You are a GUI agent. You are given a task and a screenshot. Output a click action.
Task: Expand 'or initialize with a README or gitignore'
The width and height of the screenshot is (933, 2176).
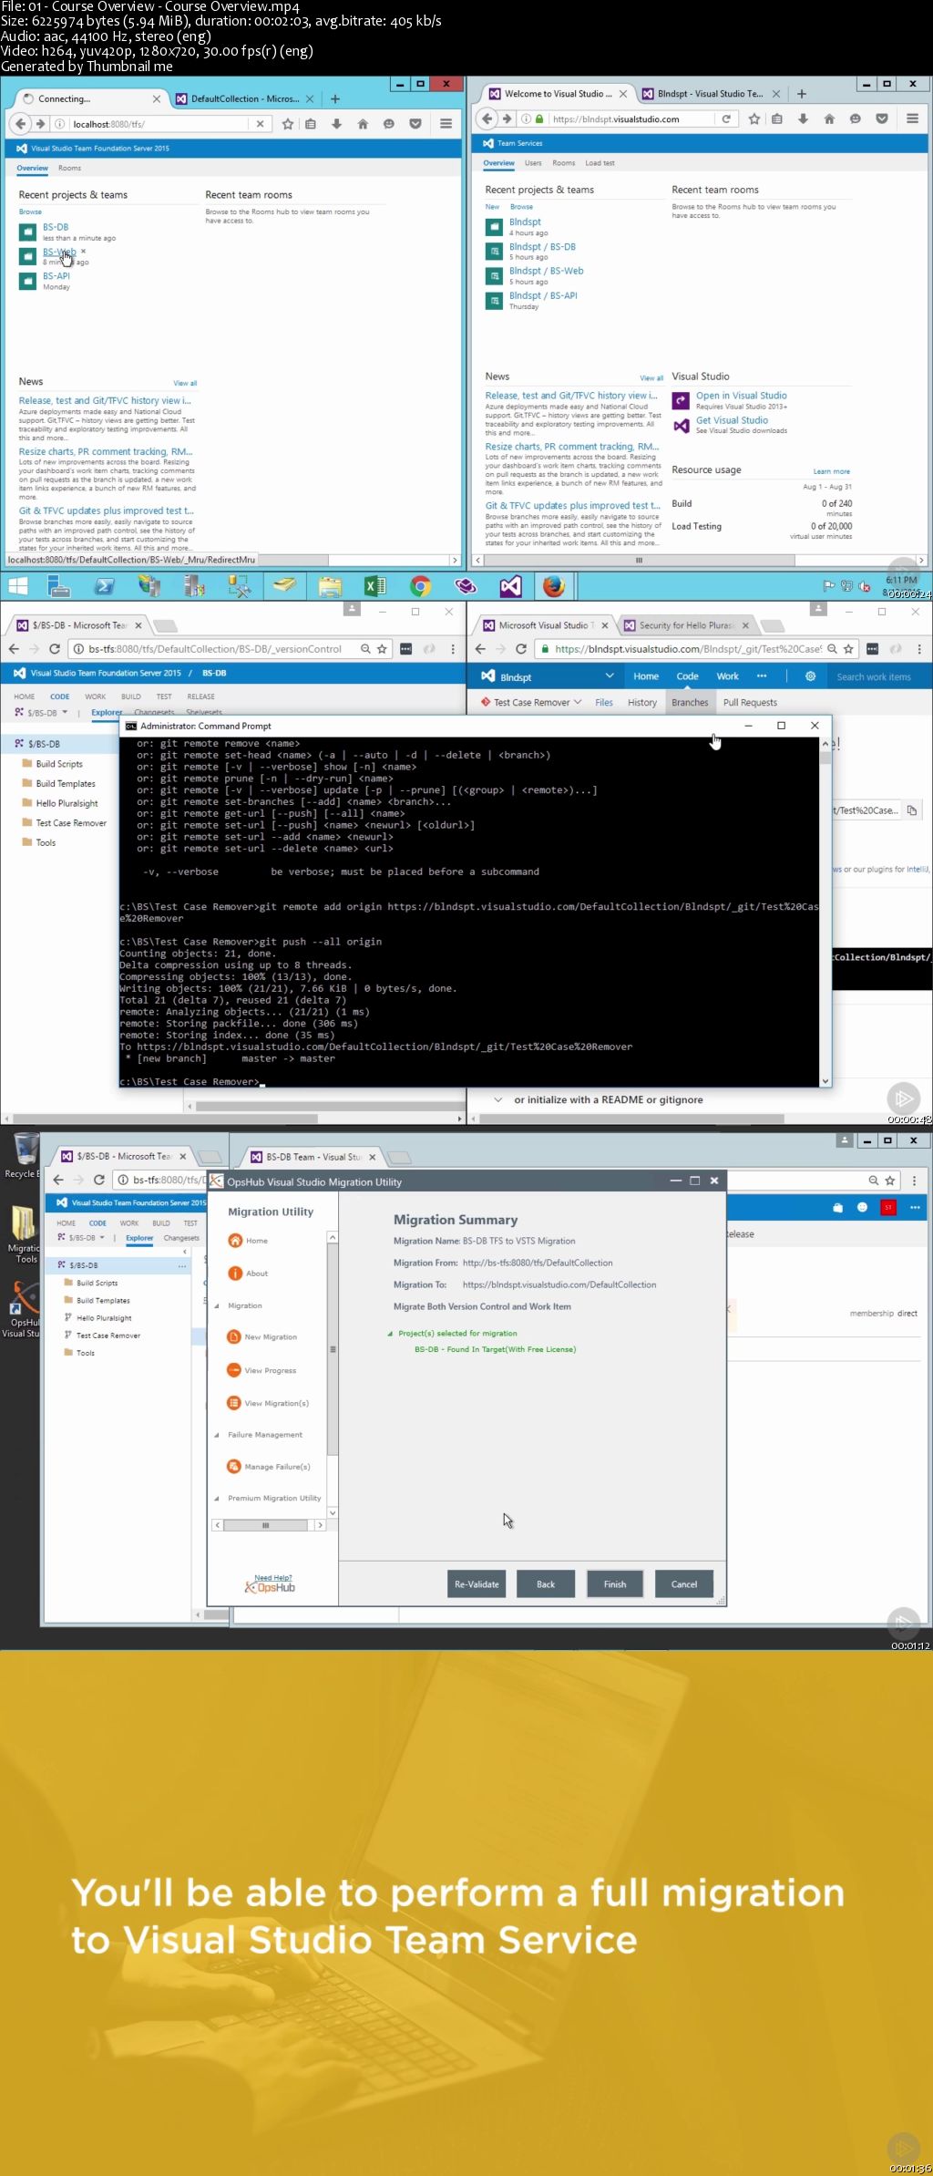498,1099
